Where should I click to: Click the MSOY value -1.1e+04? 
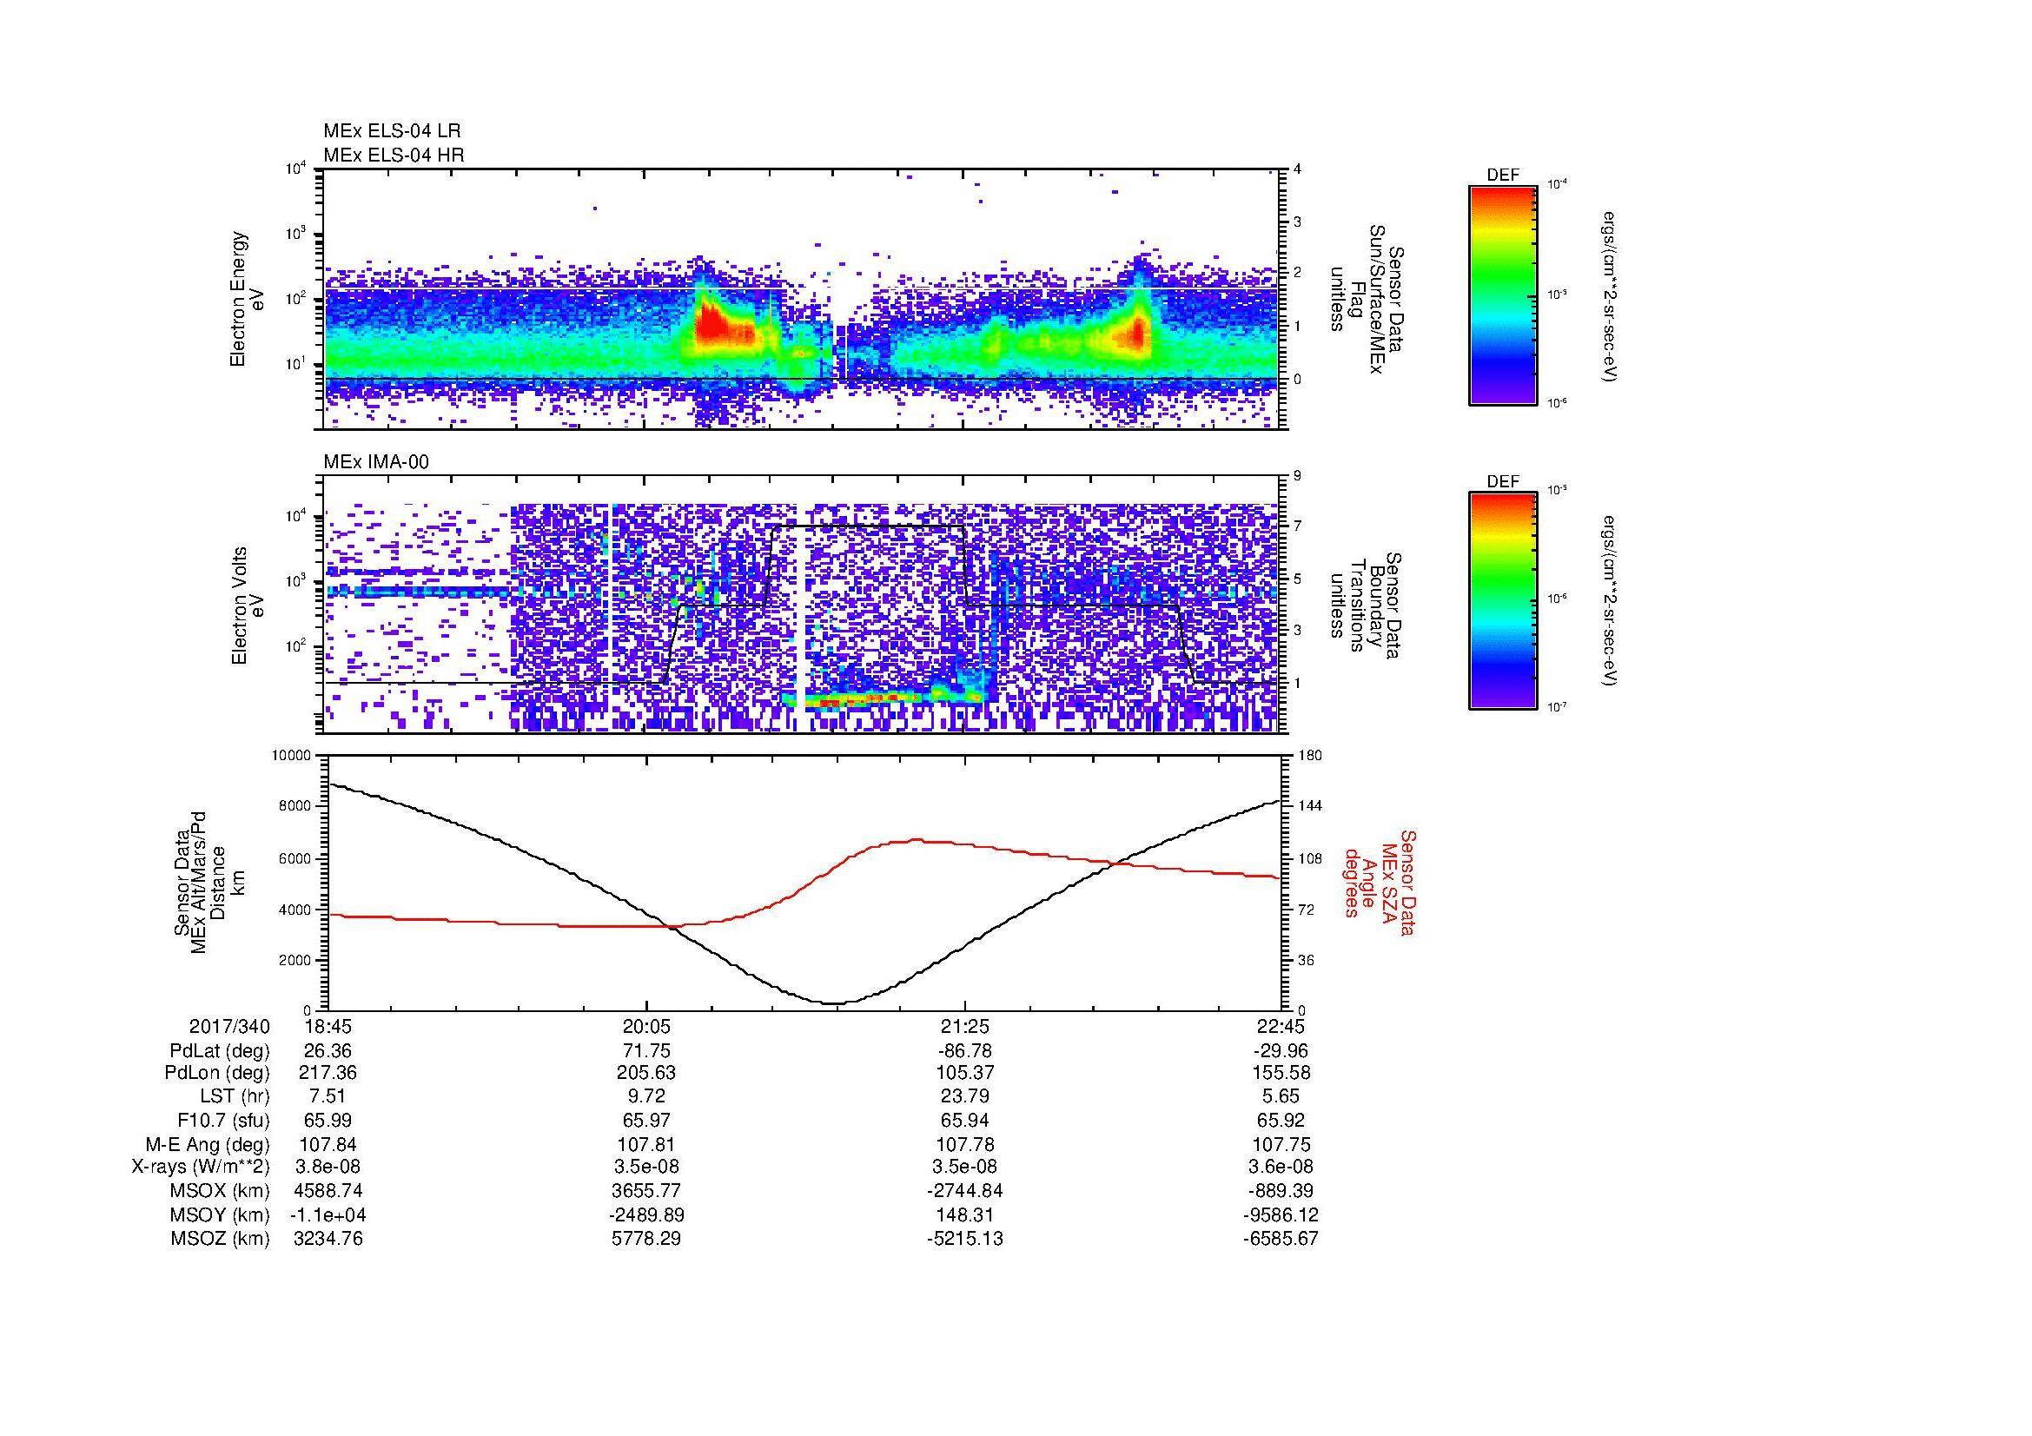coord(328,1214)
